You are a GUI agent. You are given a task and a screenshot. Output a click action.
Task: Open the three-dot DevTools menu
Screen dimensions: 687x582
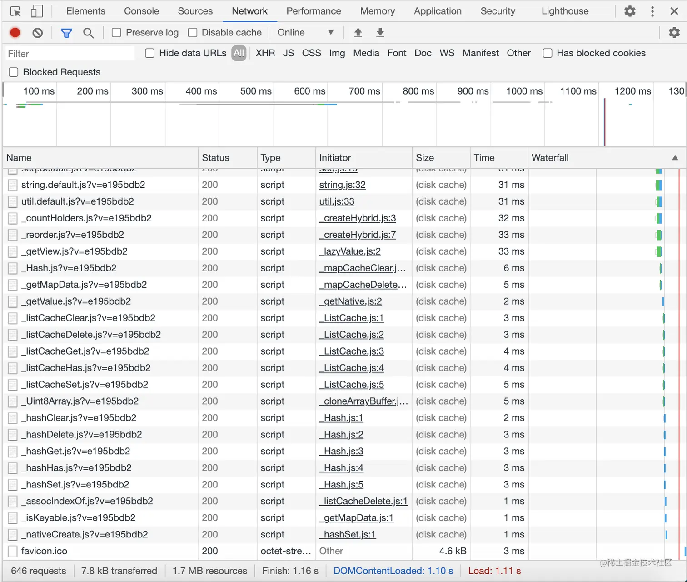[x=652, y=11]
